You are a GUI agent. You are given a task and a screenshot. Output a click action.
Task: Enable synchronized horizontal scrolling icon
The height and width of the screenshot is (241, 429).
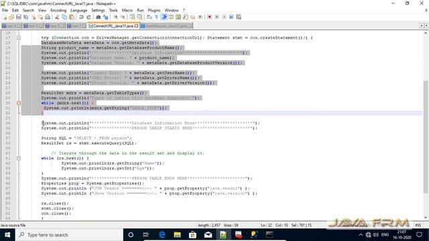pos(139,17)
